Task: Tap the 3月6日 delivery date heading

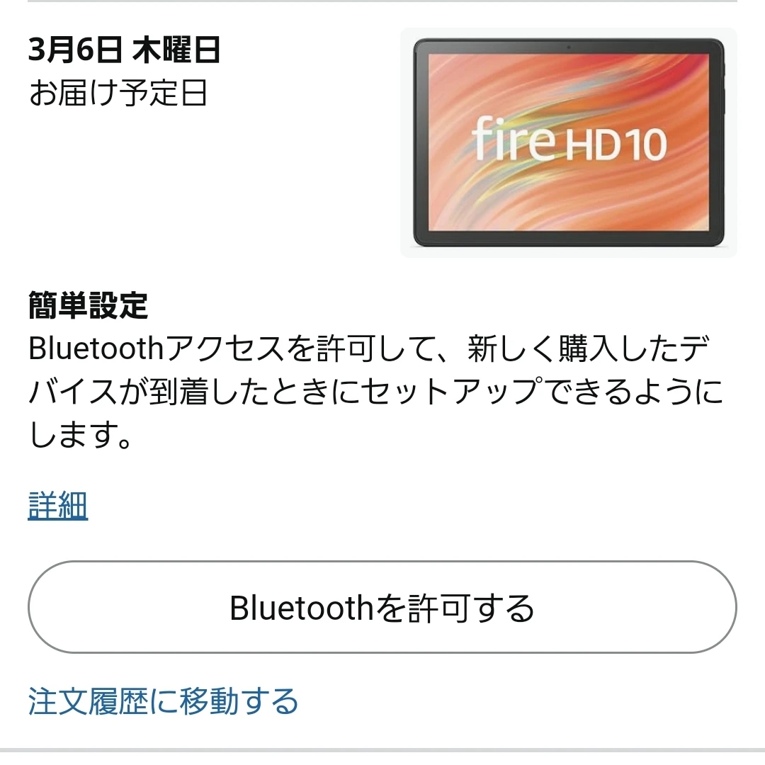Action: pyautogui.click(x=74, y=50)
